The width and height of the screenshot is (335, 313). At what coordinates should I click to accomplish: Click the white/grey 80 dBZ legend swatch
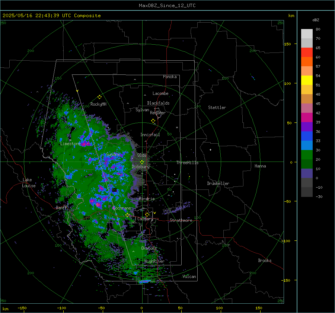click(x=307, y=34)
